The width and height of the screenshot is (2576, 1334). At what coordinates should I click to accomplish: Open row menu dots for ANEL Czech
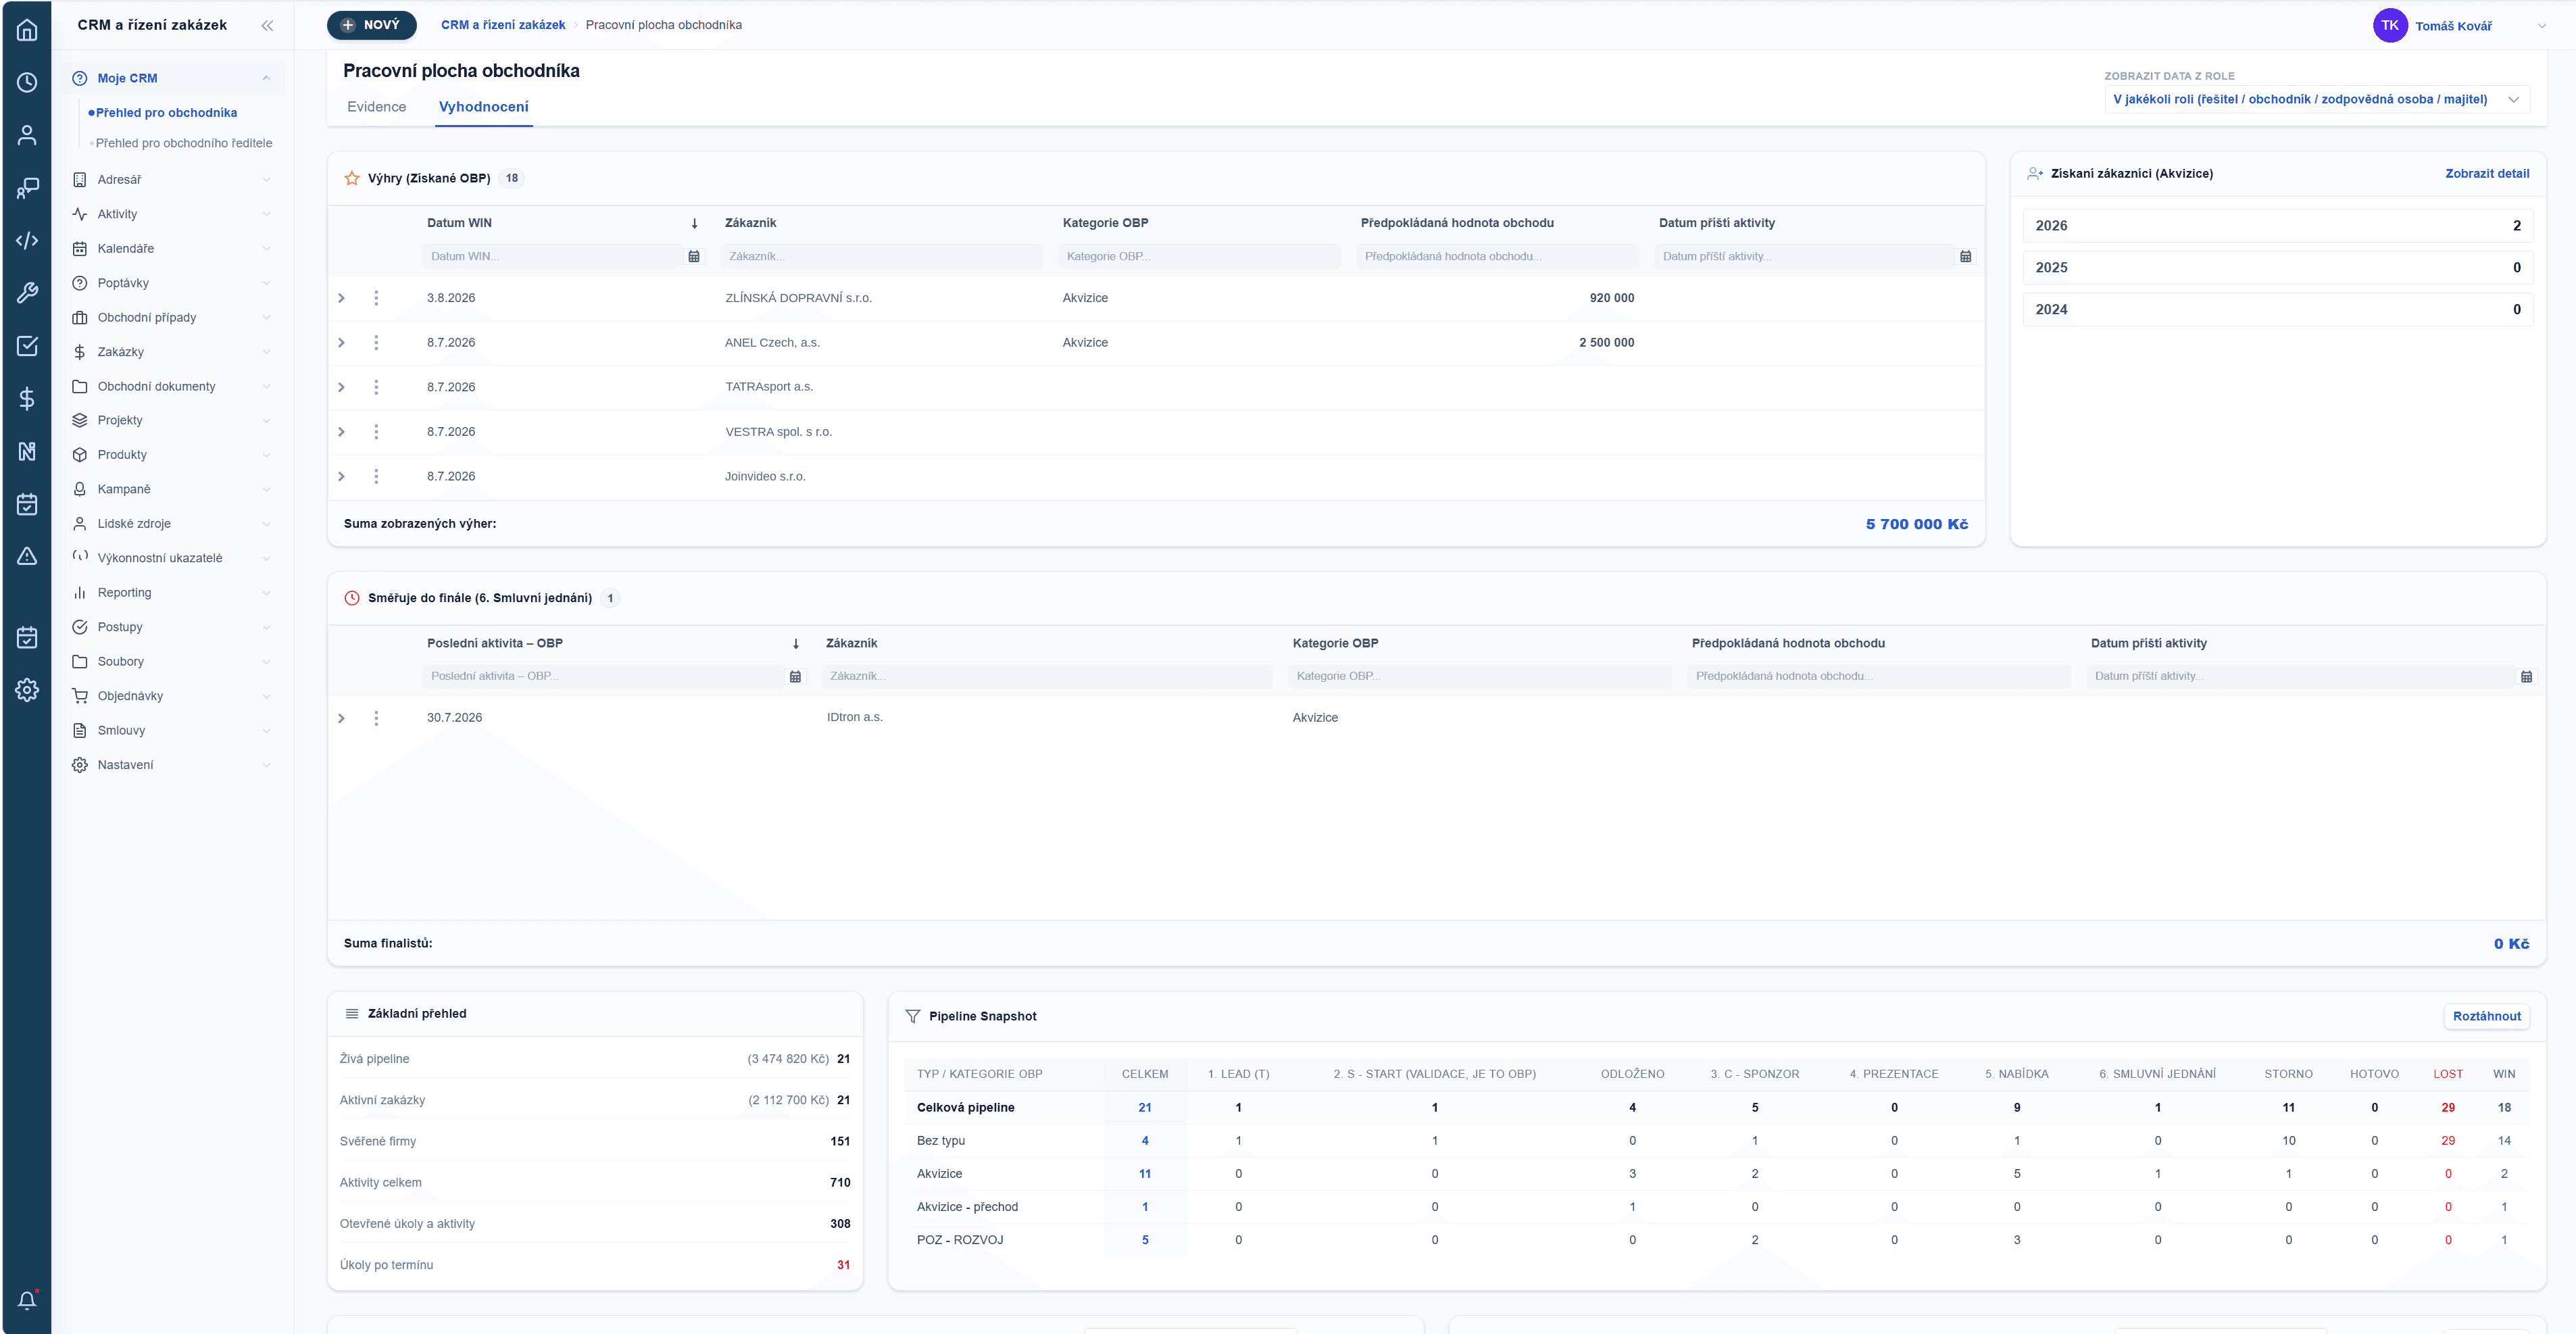click(x=376, y=342)
